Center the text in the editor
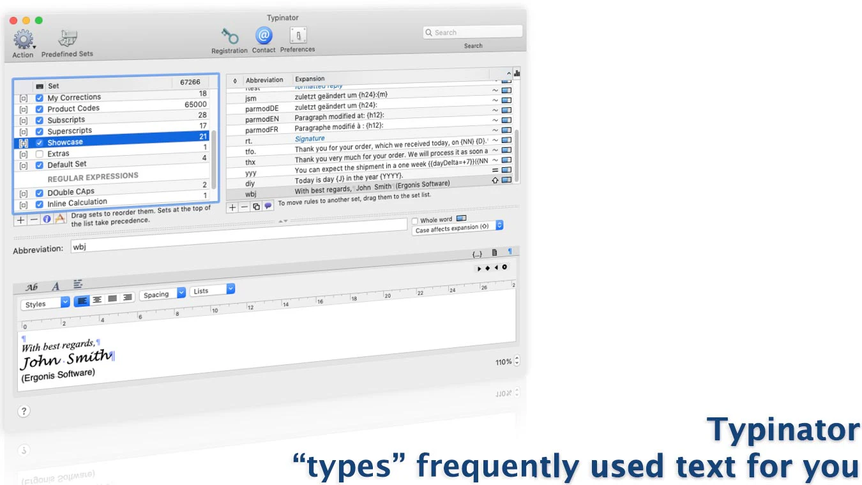This screenshot has height=485, width=862. (x=97, y=299)
